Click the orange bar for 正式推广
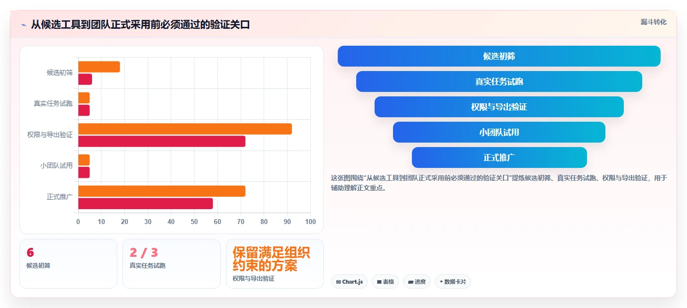 click(162, 191)
